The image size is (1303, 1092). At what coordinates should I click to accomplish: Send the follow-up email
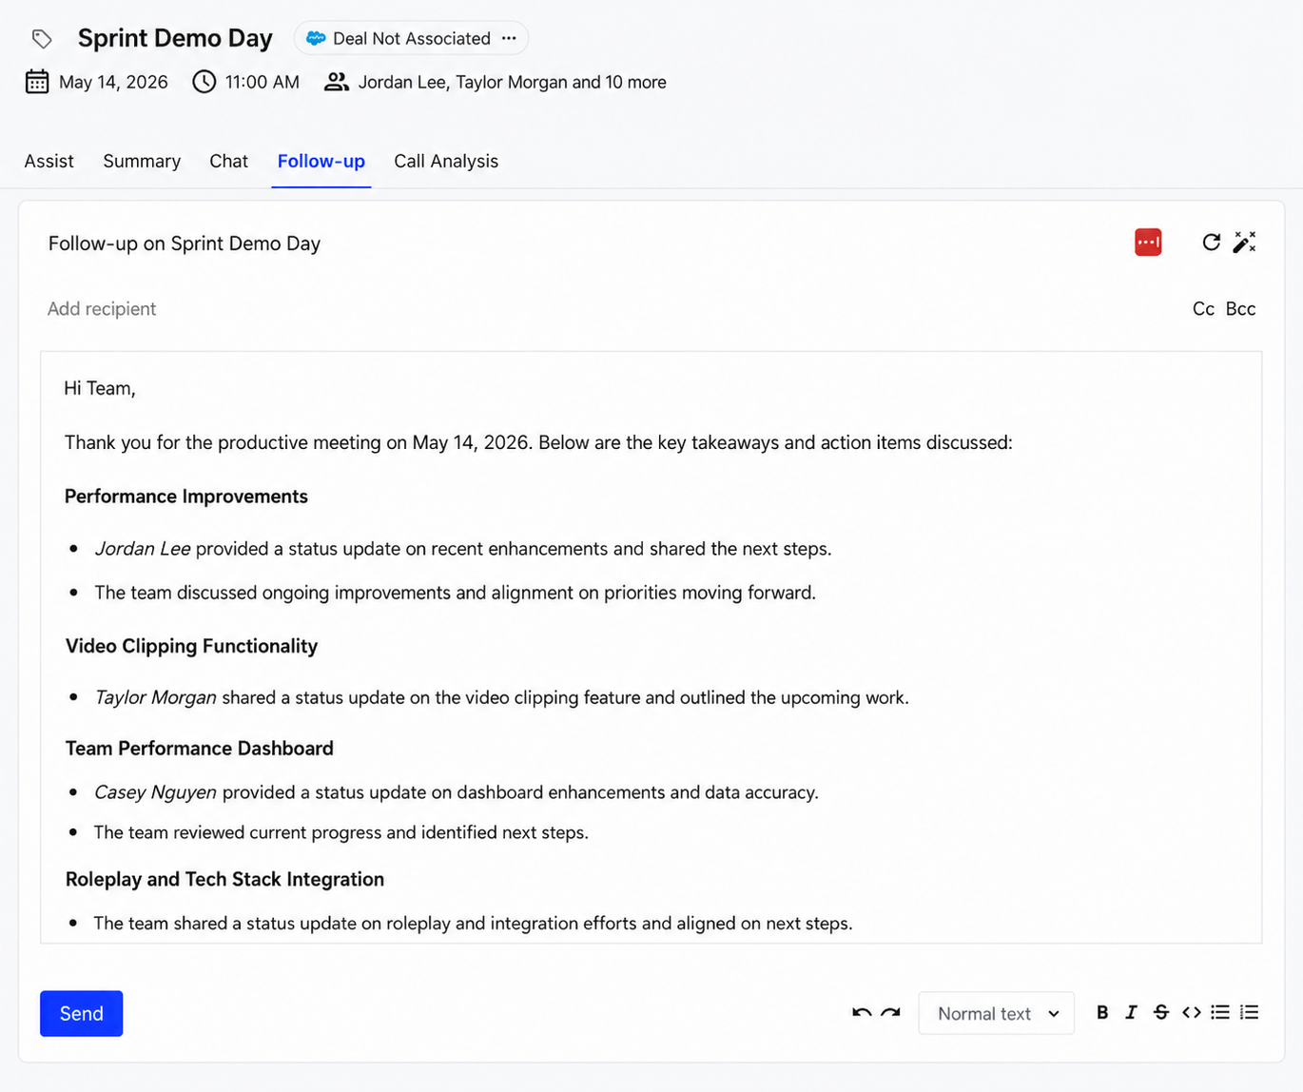[81, 1013]
